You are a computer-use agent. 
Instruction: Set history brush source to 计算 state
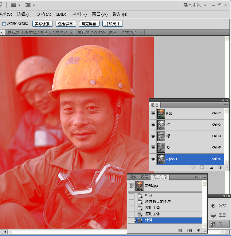(131, 220)
